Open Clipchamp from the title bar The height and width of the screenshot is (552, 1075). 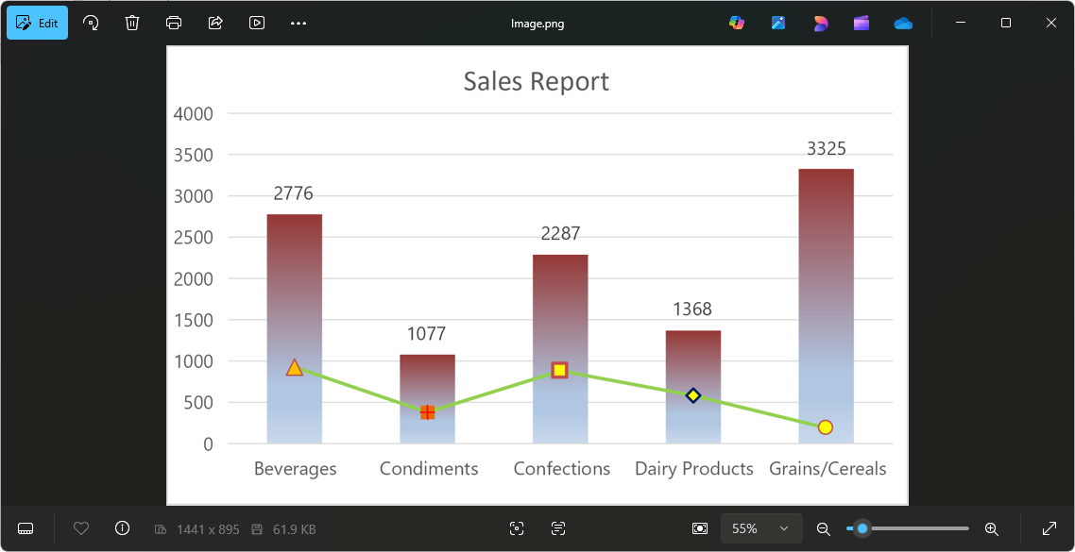click(861, 23)
